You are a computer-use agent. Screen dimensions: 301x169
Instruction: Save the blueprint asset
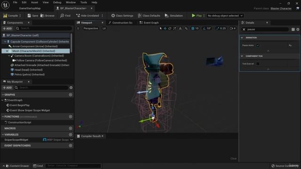(x=32, y=15)
